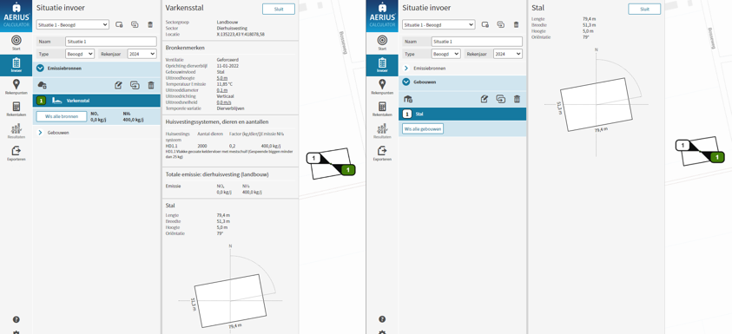The image size is (732, 334).
Task: Open Resultaten in right screenshot sidebar
Action: 382,131
